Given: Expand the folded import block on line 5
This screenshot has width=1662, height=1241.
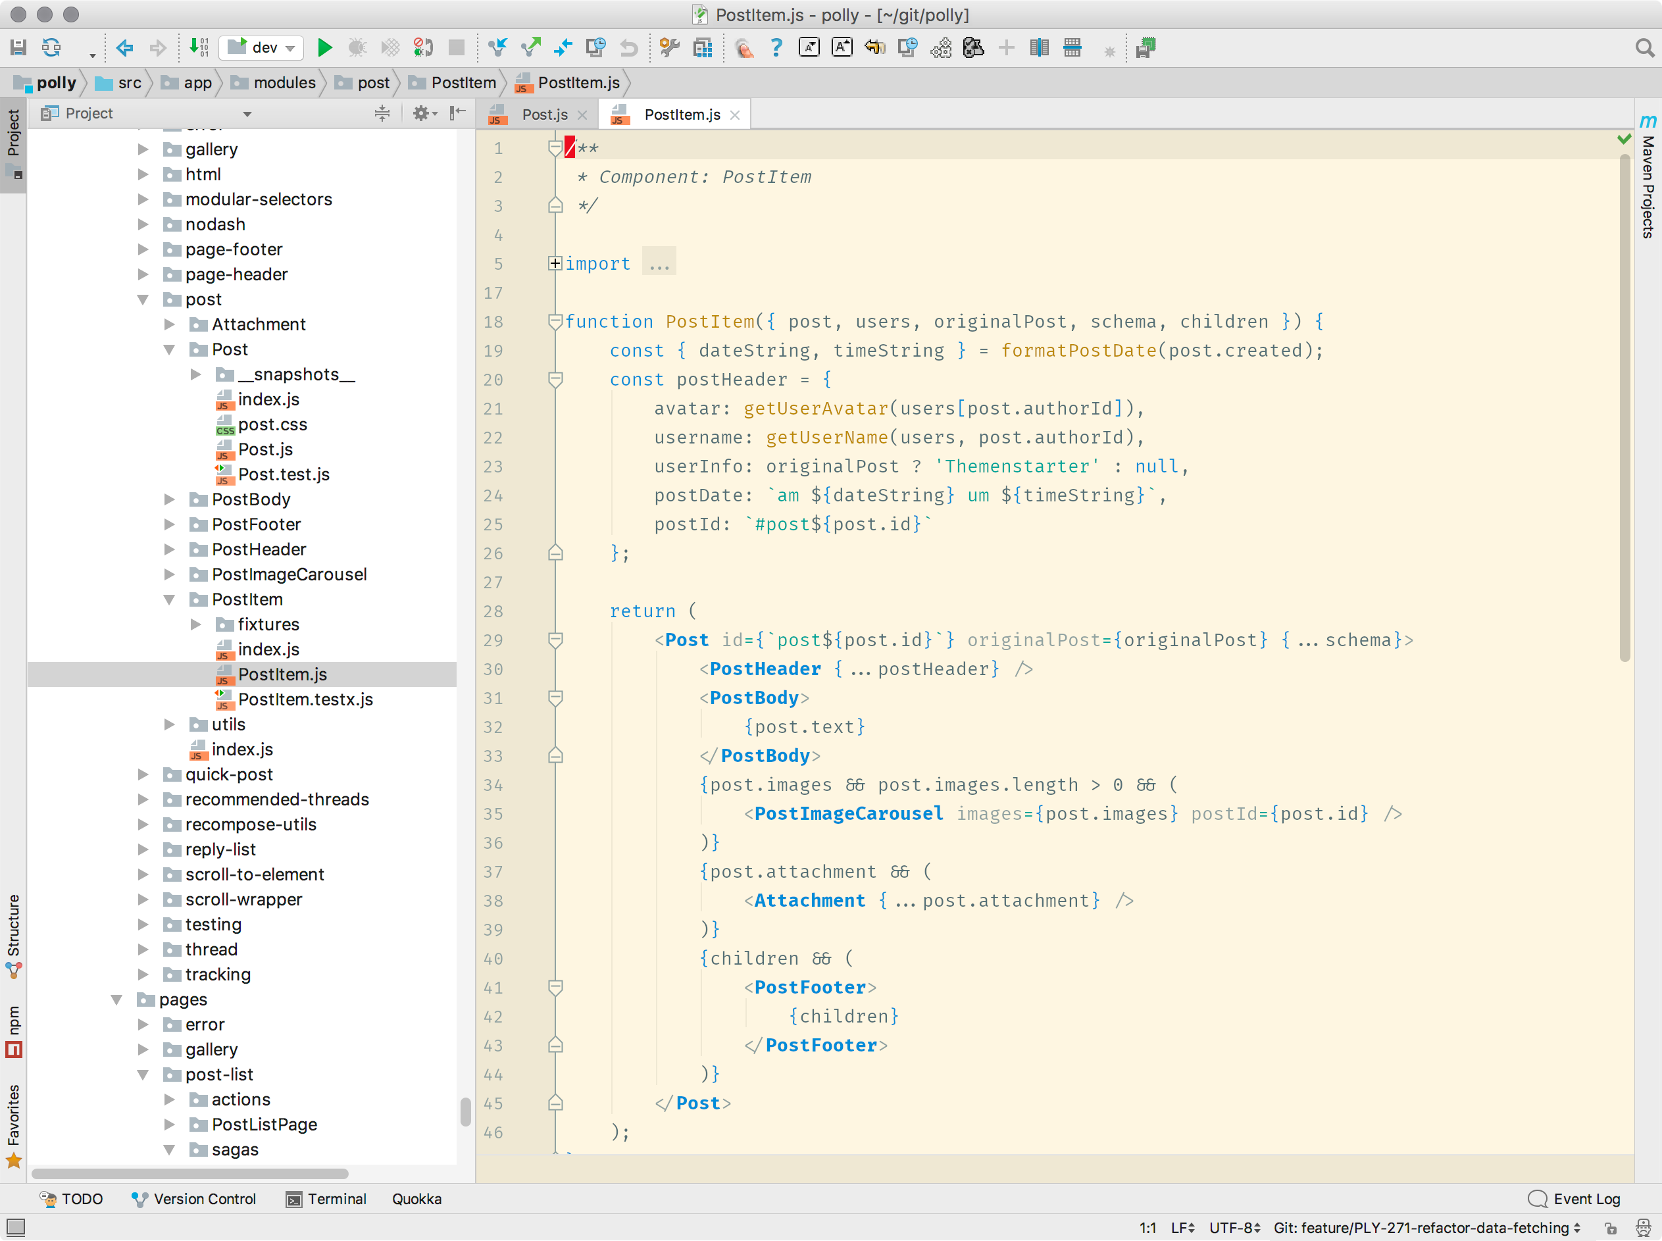Looking at the screenshot, I should [x=555, y=264].
